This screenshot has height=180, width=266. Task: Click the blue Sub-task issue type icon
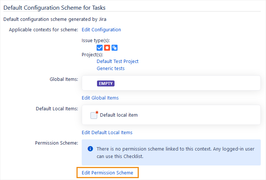tap(115, 48)
